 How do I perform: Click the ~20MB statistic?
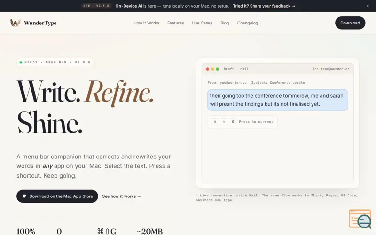click(x=149, y=231)
